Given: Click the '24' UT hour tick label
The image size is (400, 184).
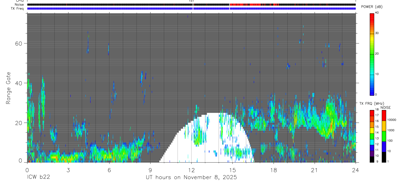Looking at the screenshot, I should (x=356, y=170).
